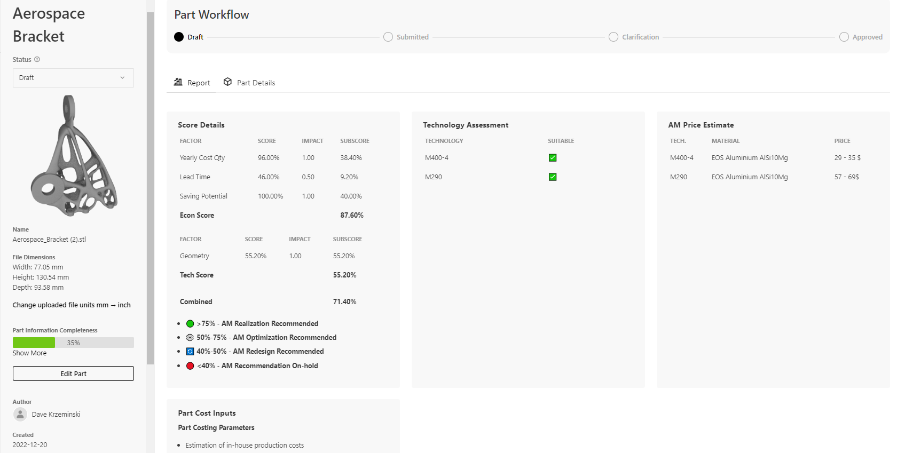897x453 pixels.
Task: Click the green AM Realization Recommended icon
Action: [x=190, y=324]
